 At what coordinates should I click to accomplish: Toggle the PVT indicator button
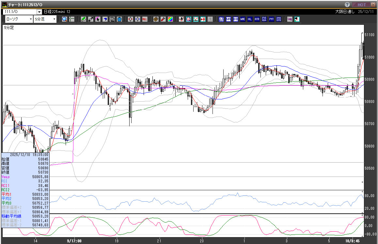pos(271,19)
